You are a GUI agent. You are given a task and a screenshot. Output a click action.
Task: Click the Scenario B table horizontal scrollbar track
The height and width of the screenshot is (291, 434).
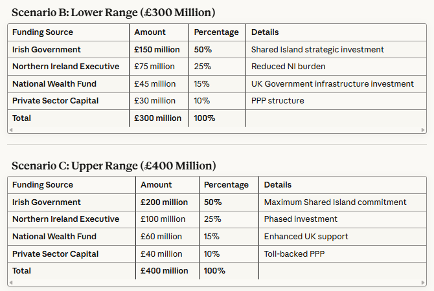pyautogui.click(x=217, y=130)
